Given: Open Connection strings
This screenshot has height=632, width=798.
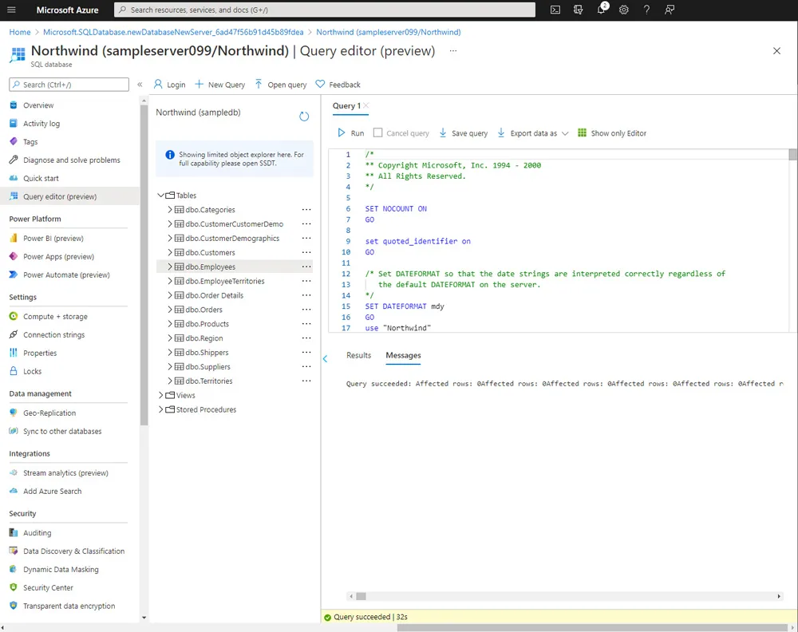Looking at the screenshot, I should [54, 335].
